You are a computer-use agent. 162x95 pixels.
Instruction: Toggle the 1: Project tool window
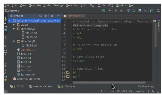(5, 23)
